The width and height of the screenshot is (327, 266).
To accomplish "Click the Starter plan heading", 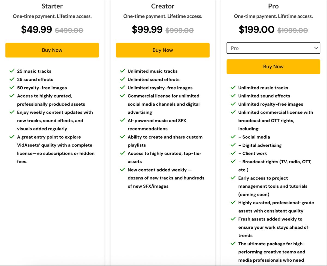I will (x=52, y=6).
